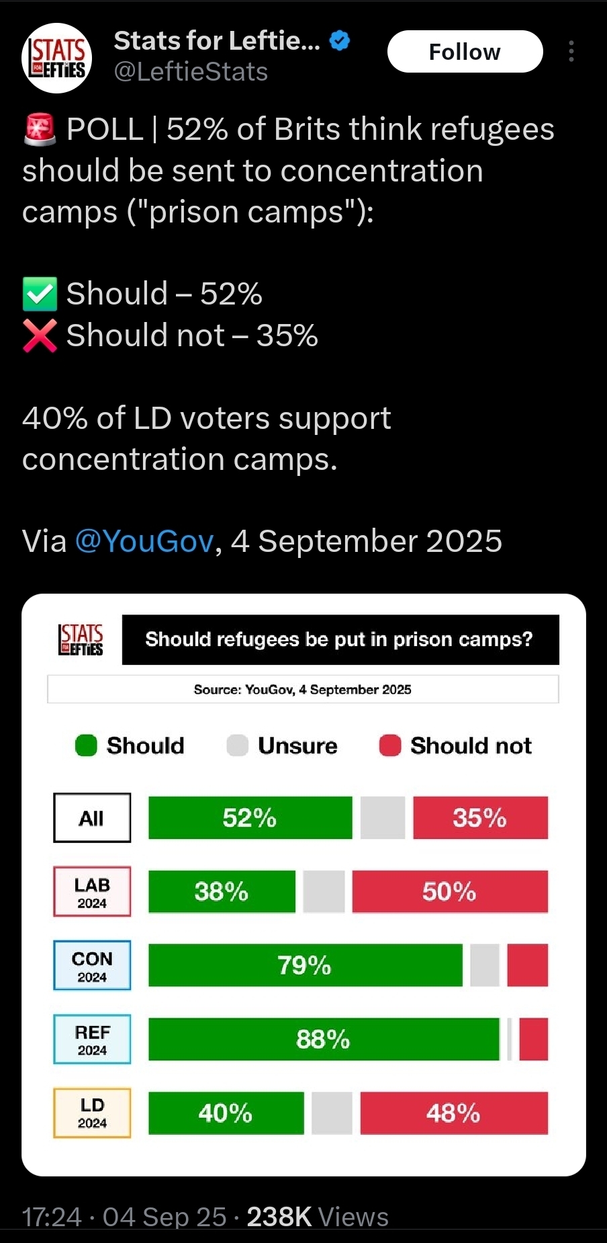
Task: Open the three-dot more options menu
Action: point(571,52)
